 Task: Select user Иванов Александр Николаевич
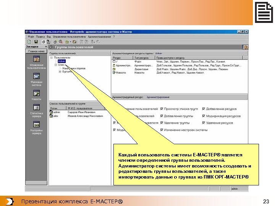point(86,116)
